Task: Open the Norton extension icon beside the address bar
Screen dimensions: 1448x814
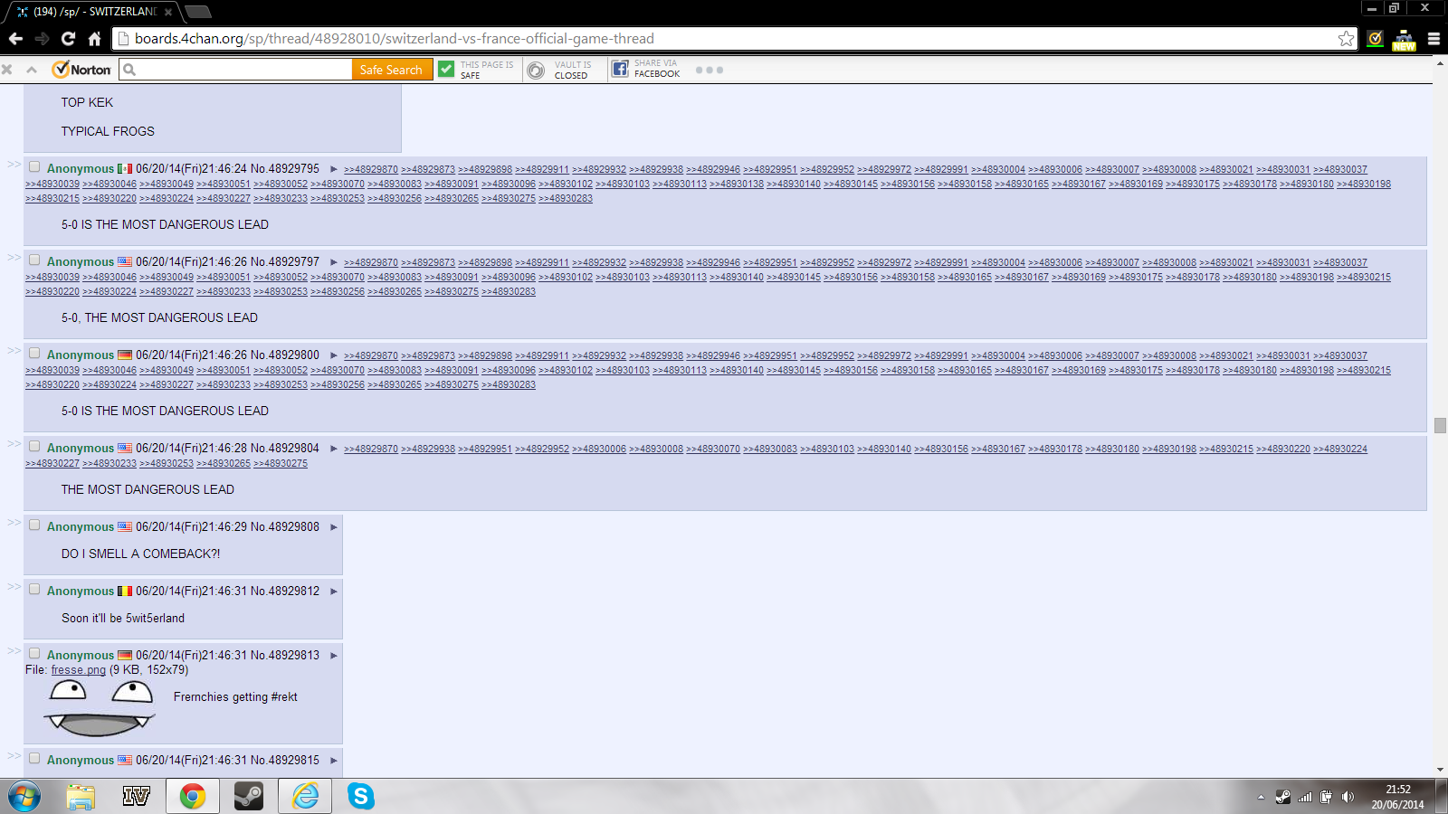Action: click(1376, 39)
